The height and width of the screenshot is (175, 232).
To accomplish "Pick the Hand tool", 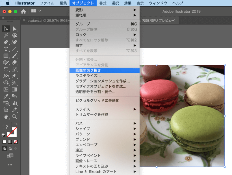I will (x=6, y=117).
